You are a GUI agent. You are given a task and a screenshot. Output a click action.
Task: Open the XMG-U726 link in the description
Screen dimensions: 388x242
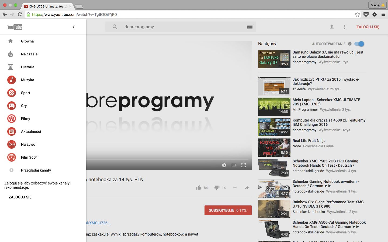pos(99,223)
